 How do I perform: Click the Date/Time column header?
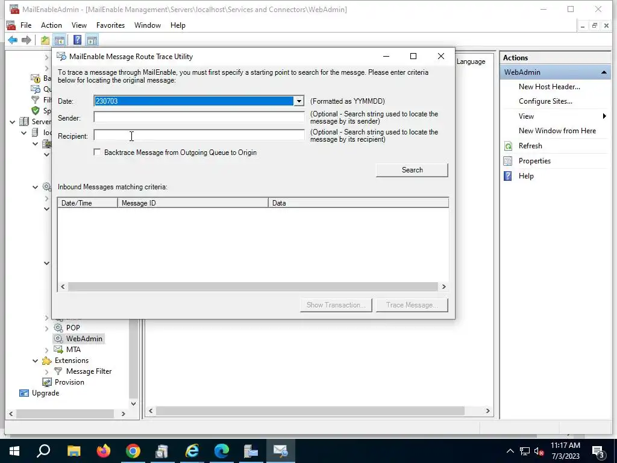point(88,203)
